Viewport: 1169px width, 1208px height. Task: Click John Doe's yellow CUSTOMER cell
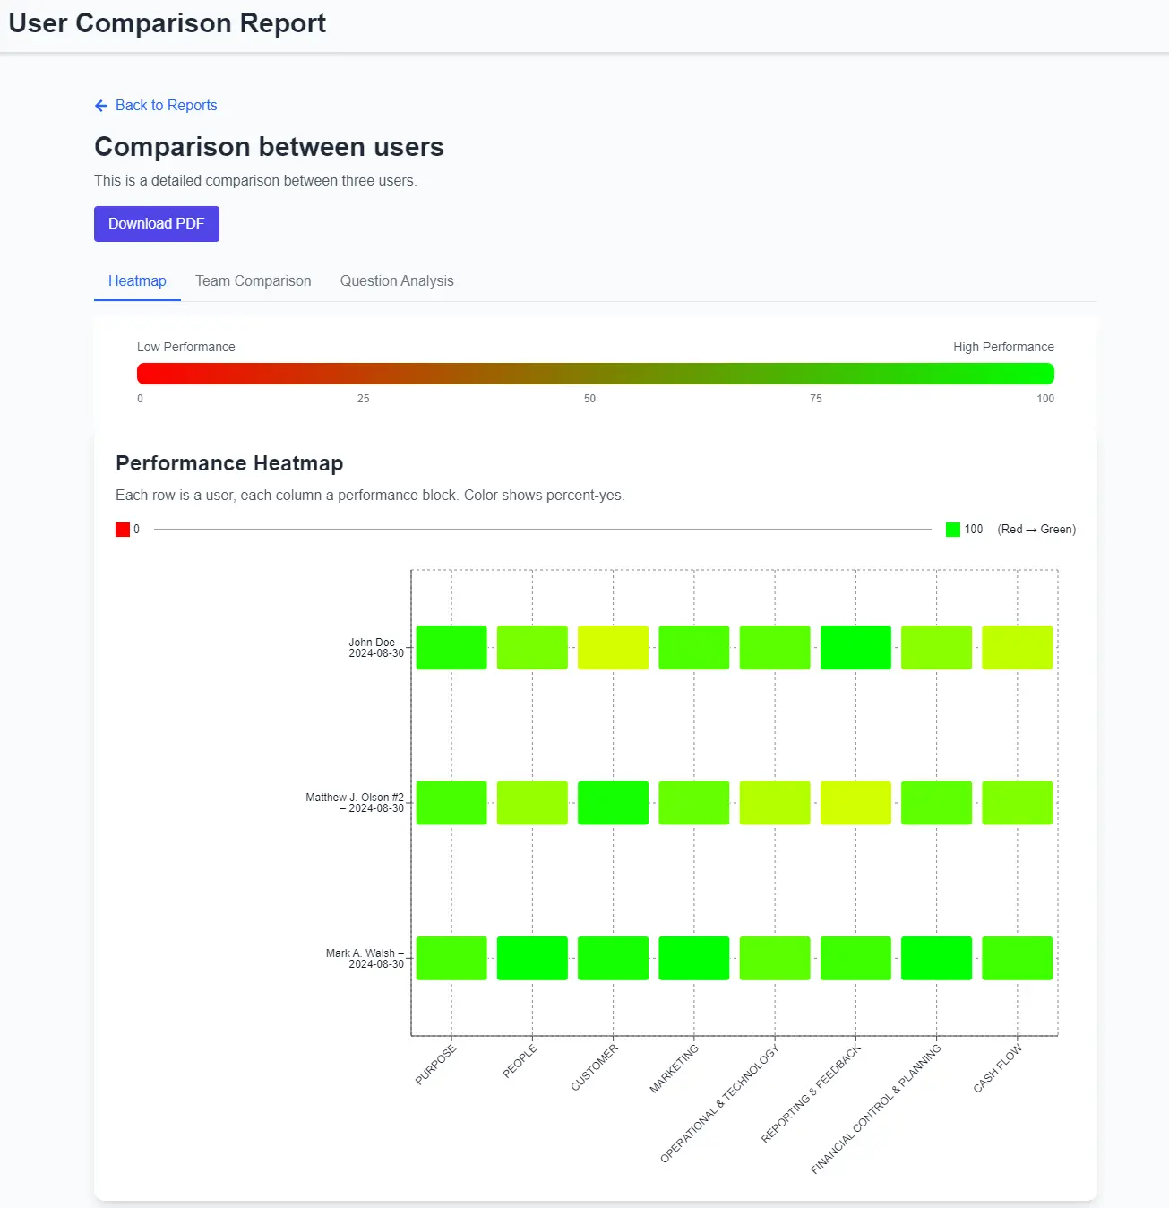tap(613, 648)
